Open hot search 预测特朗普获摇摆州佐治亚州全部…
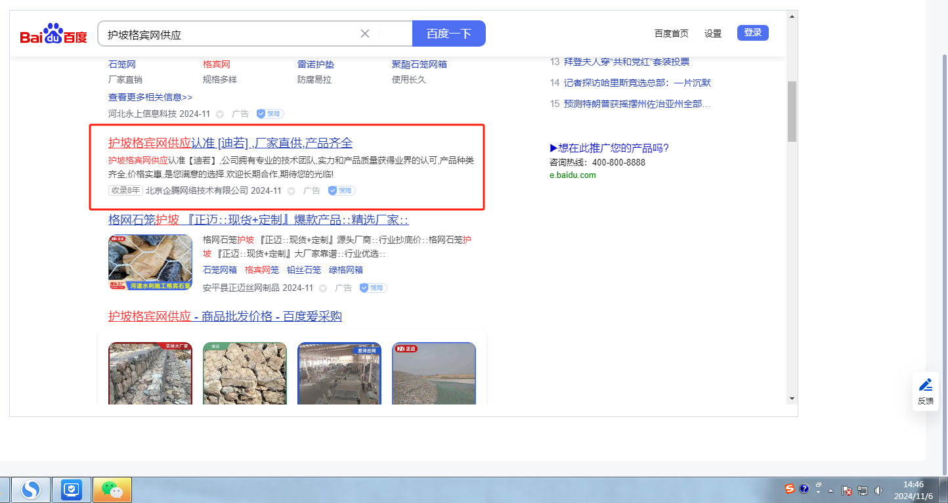The width and height of the screenshot is (948, 503). pos(637,104)
